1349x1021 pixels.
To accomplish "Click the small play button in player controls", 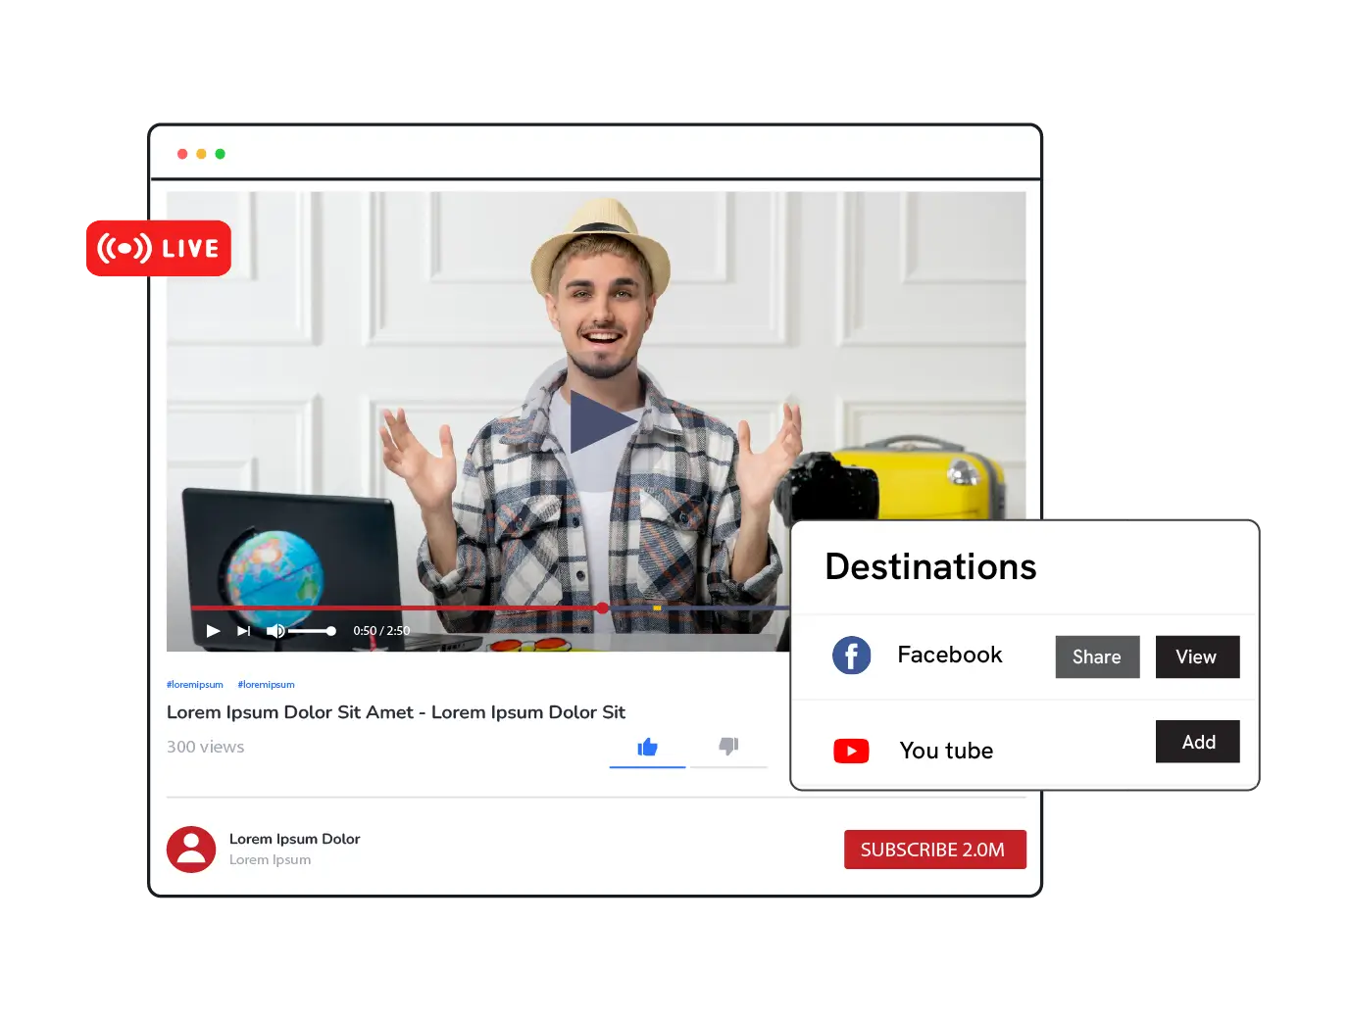I will [213, 631].
